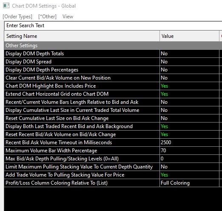
Task: Toggle Display DOM Depth Totals value
Action: (x=189, y=54)
